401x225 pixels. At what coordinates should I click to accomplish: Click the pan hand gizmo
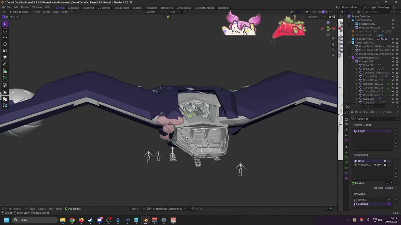[333, 44]
